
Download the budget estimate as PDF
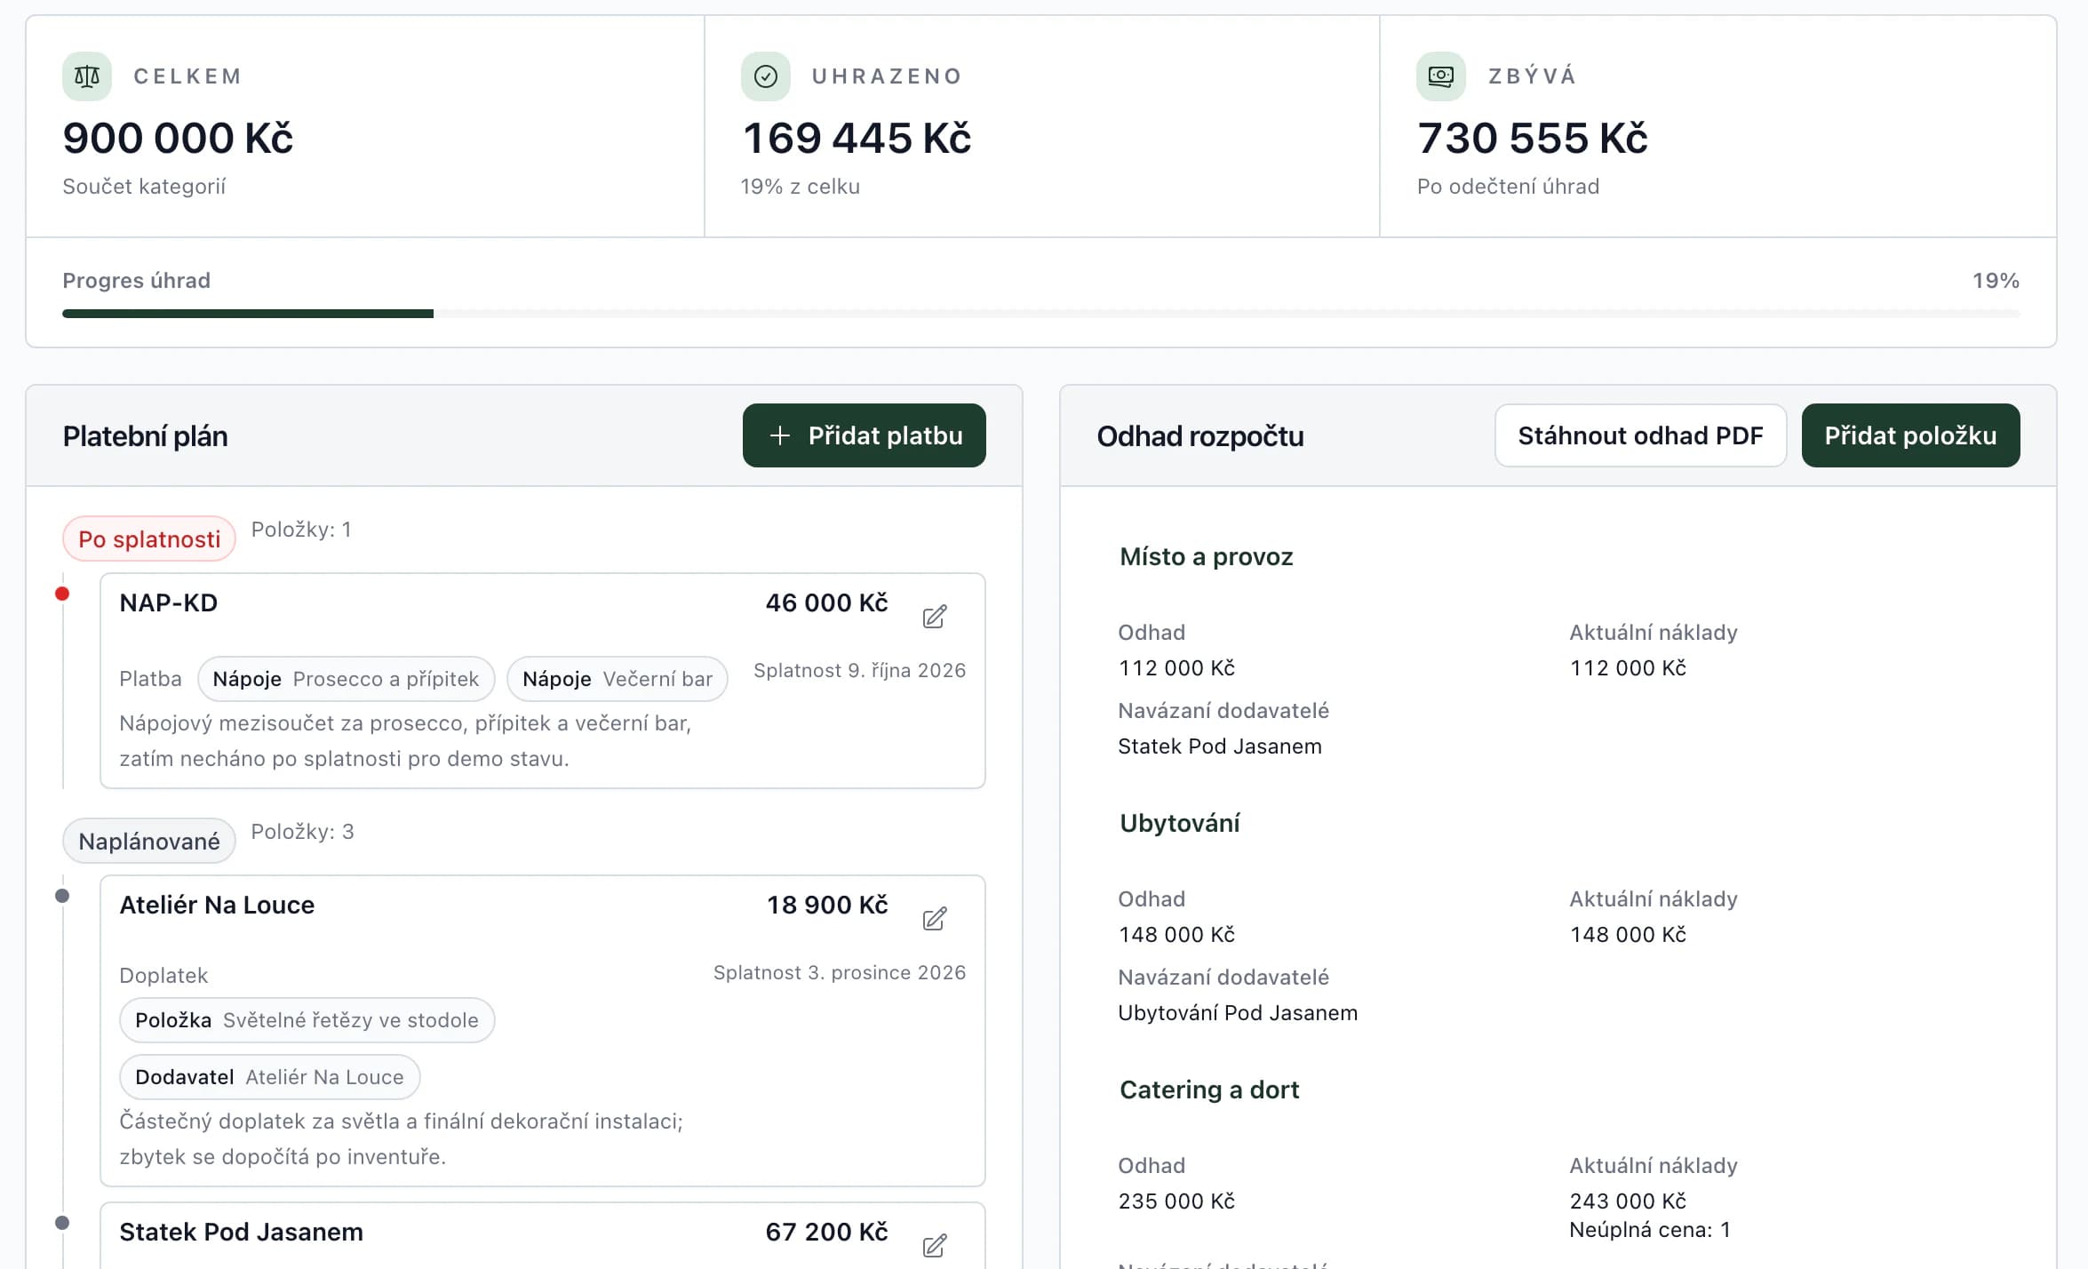[x=1640, y=435]
